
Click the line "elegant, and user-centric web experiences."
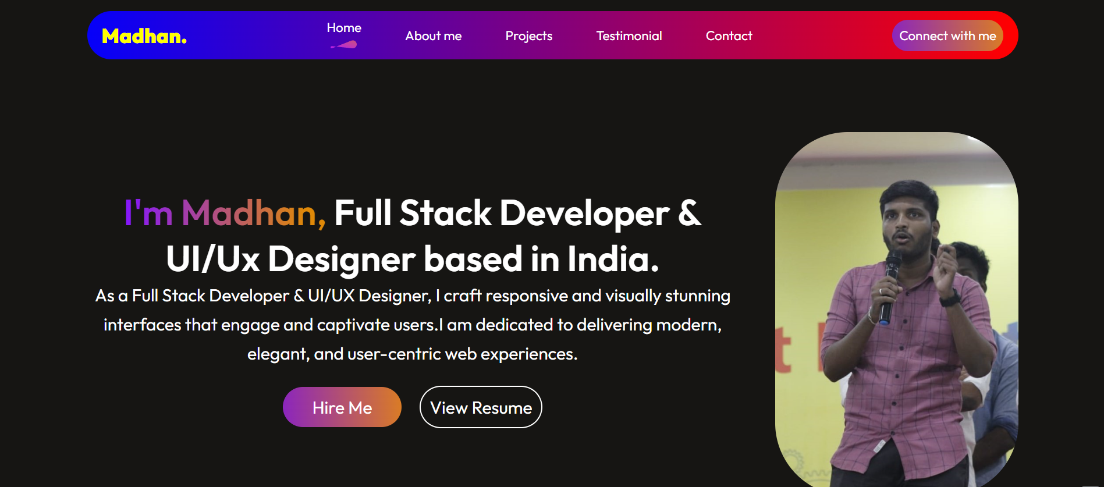pyautogui.click(x=412, y=354)
